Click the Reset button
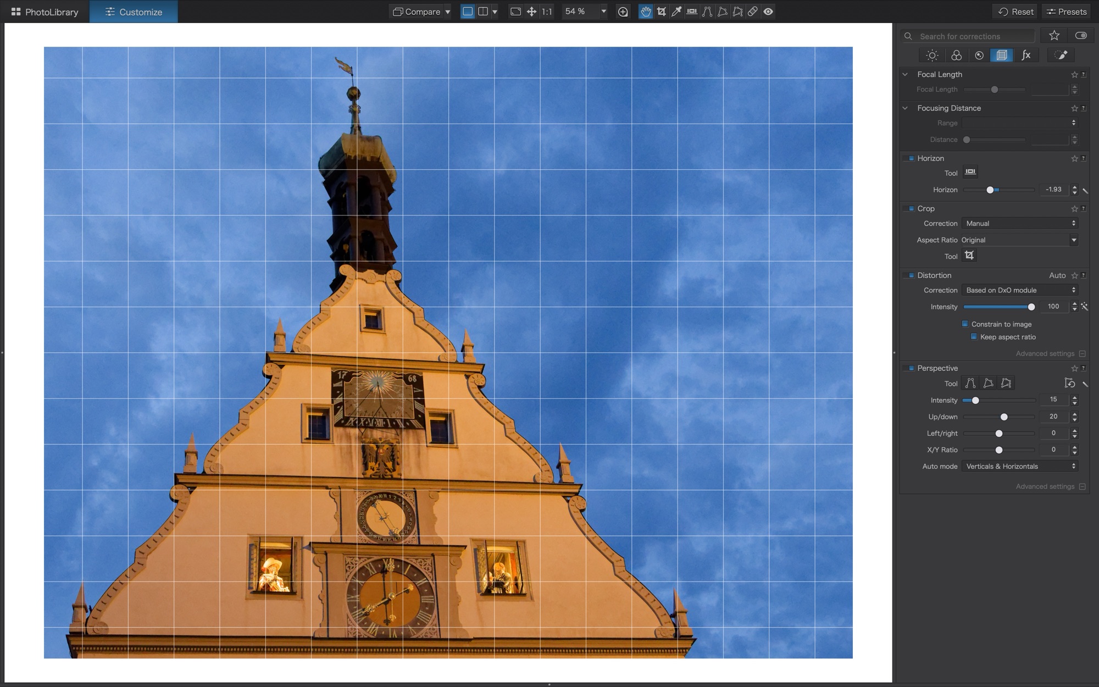Viewport: 1099px width, 687px height. 1016,12
